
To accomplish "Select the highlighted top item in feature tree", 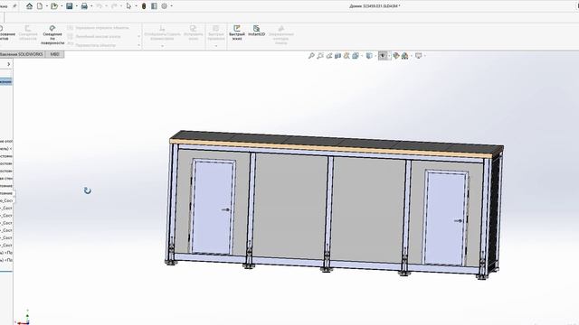I will pos(6,81).
